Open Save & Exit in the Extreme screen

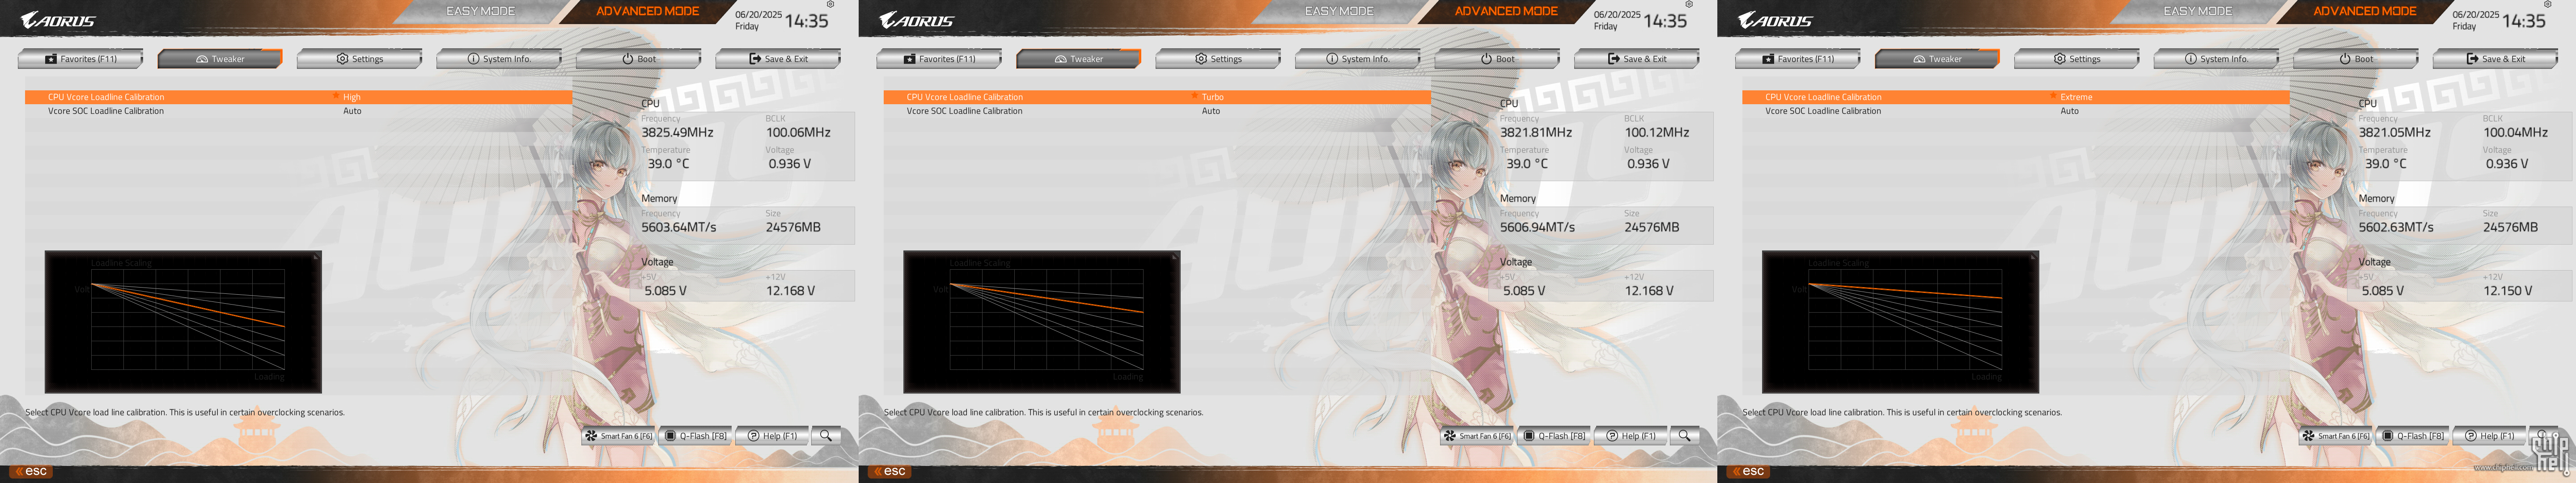(x=2497, y=59)
